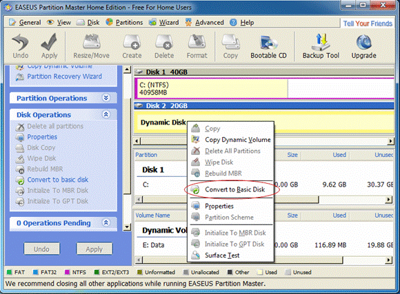Click disk map scrollbar right arrow
400x294 pixels.
[x=390, y=141]
